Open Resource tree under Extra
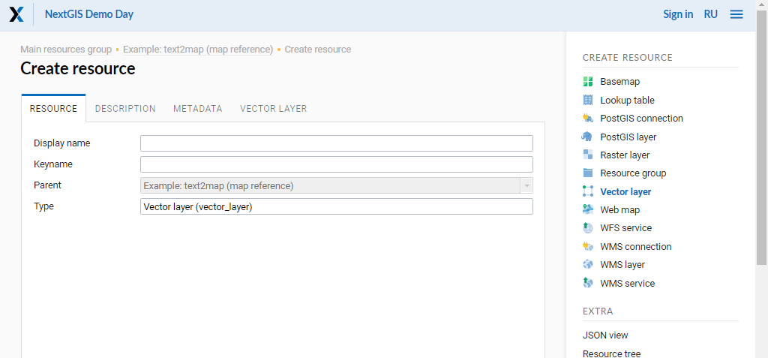 tap(612, 353)
